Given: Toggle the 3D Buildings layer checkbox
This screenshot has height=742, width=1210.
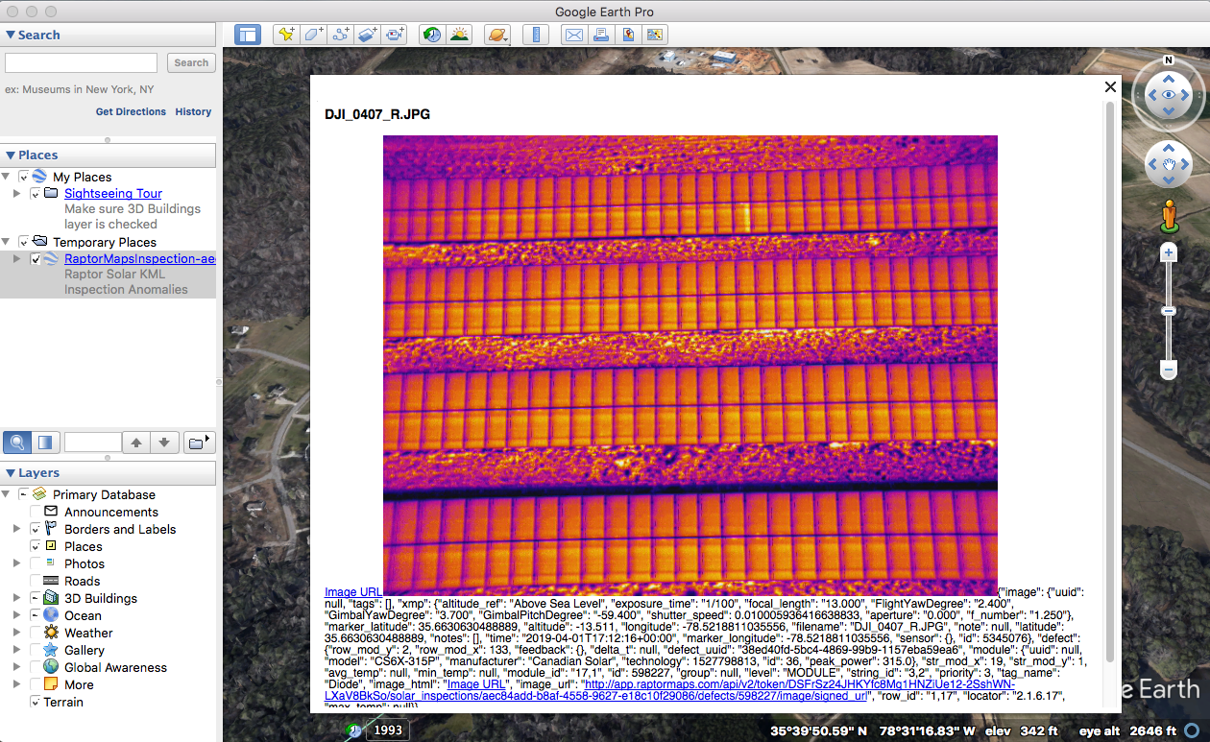Looking at the screenshot, I should [36, 598].
